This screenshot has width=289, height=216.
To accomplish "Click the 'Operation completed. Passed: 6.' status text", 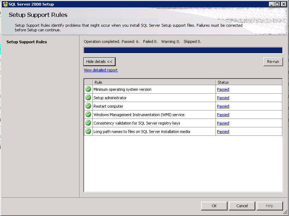I will coord(111,42).
